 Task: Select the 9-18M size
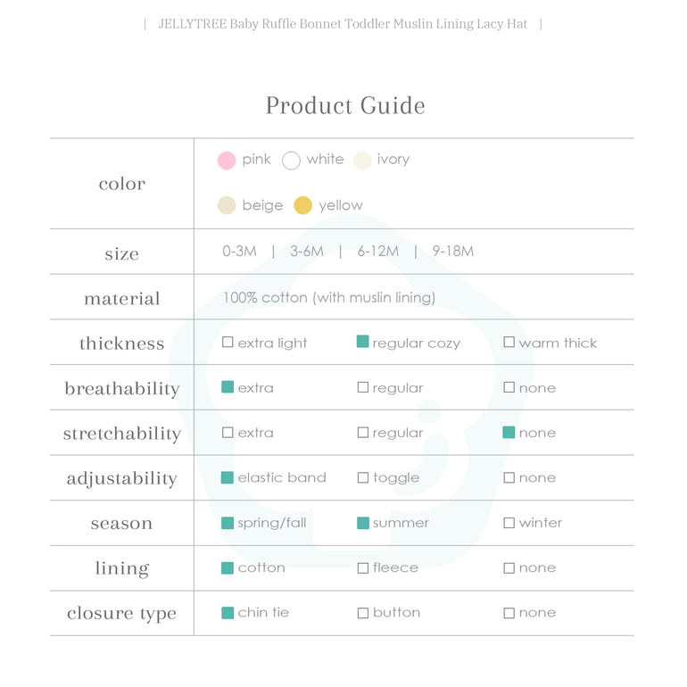point(452,252)
